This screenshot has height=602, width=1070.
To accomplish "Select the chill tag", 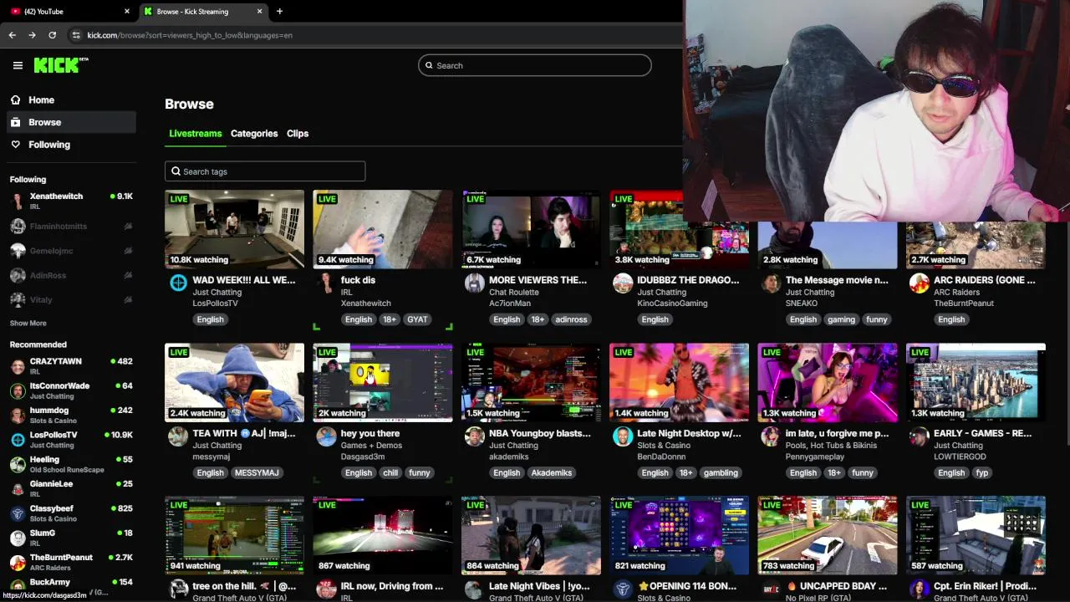I will pyautogui.click(x=390, y=472).
